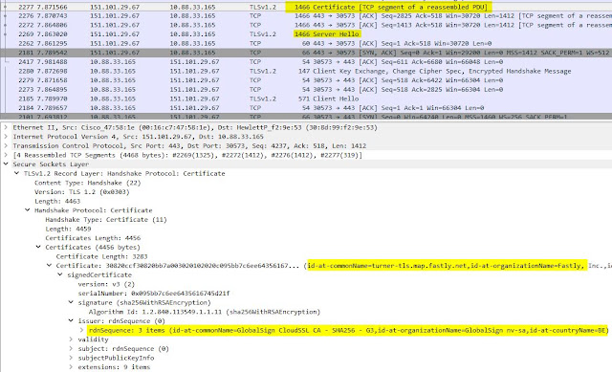The image size is (612, 372).
Task: Select packet 2185 Client Hello row
Action: pos(306,98)
